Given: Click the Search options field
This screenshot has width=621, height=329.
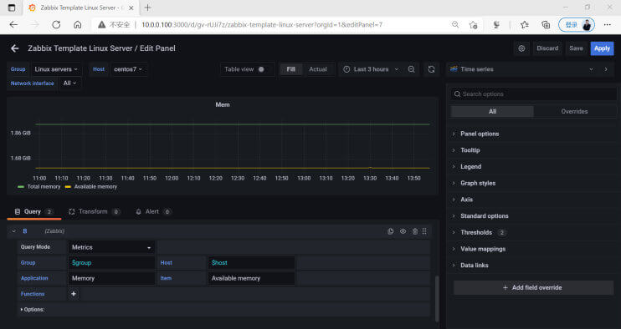Looking at the screenshot, I should [x=534, y=94].
